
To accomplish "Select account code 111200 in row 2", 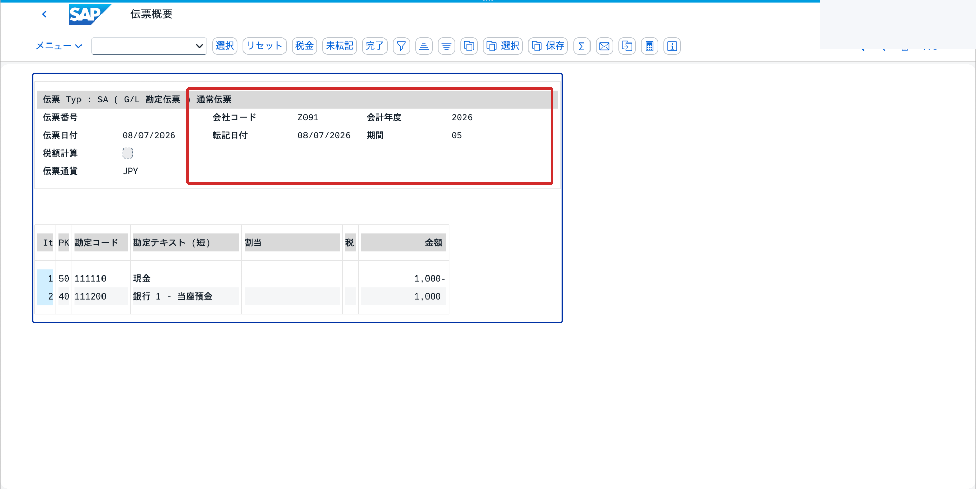I will pyautogui.click(x=91, y=296).
